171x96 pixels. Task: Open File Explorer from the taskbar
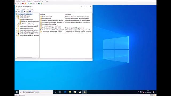(x=70, y=92)
